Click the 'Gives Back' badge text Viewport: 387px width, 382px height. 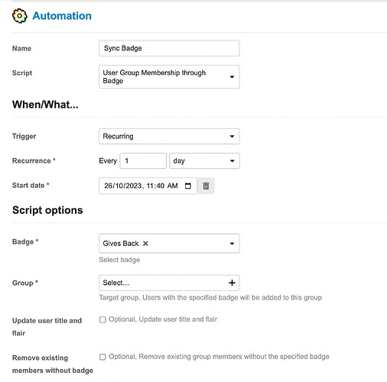(x=121, y=244)
